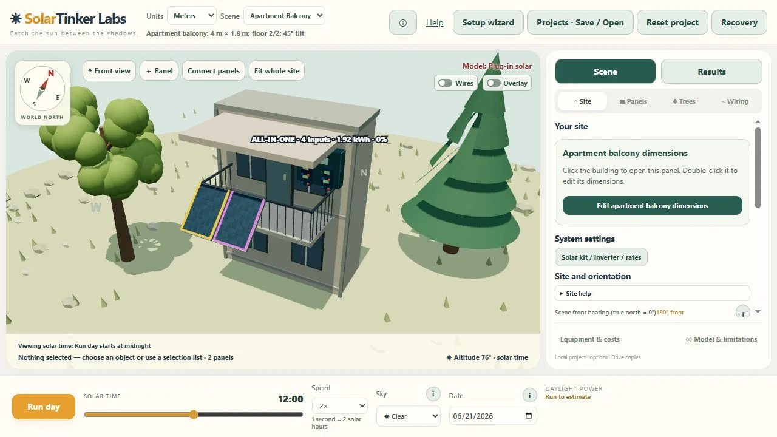Viewport: 777px width, 437px height.
Task: Click the side panel vertical scrollbar
Action: click(x=758, y=167)
